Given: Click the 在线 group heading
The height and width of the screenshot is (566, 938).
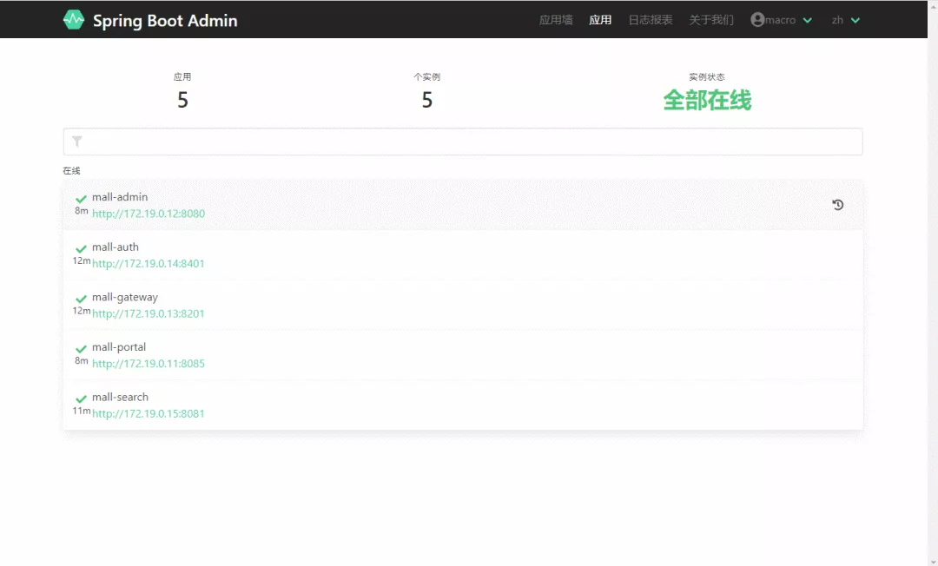Looking at the screenshot, I should tap(71, 171).
